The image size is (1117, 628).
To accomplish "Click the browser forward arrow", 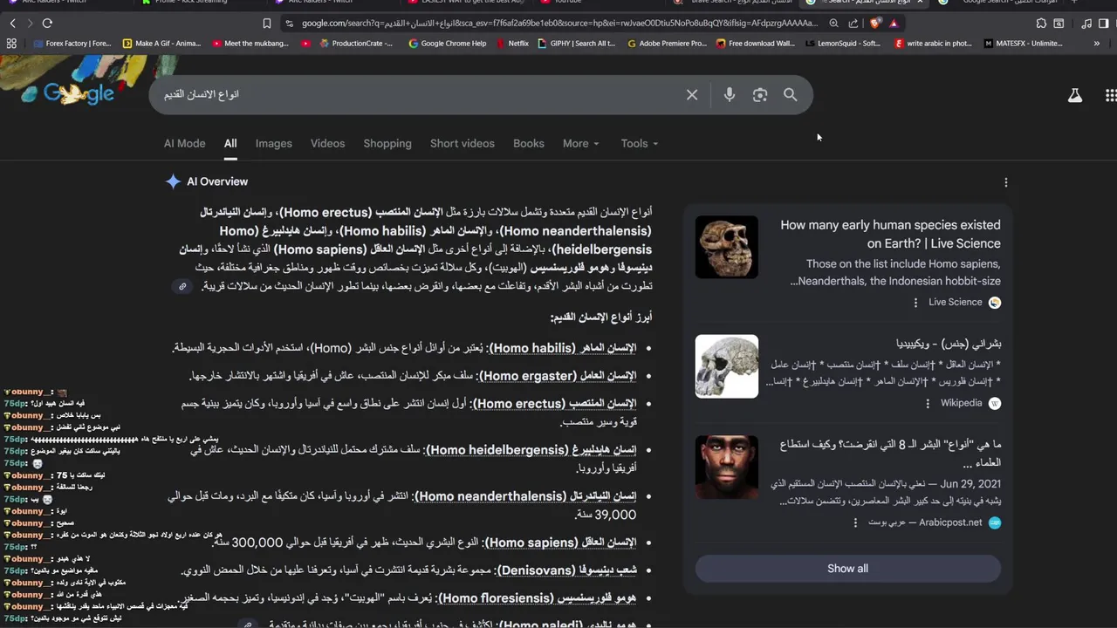I will coord(29,24).
